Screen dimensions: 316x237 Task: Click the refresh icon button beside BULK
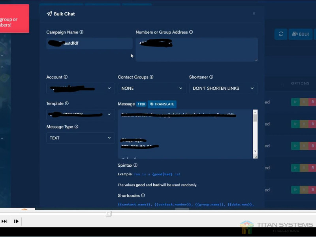pyautogui.click(x=281, y=34)
